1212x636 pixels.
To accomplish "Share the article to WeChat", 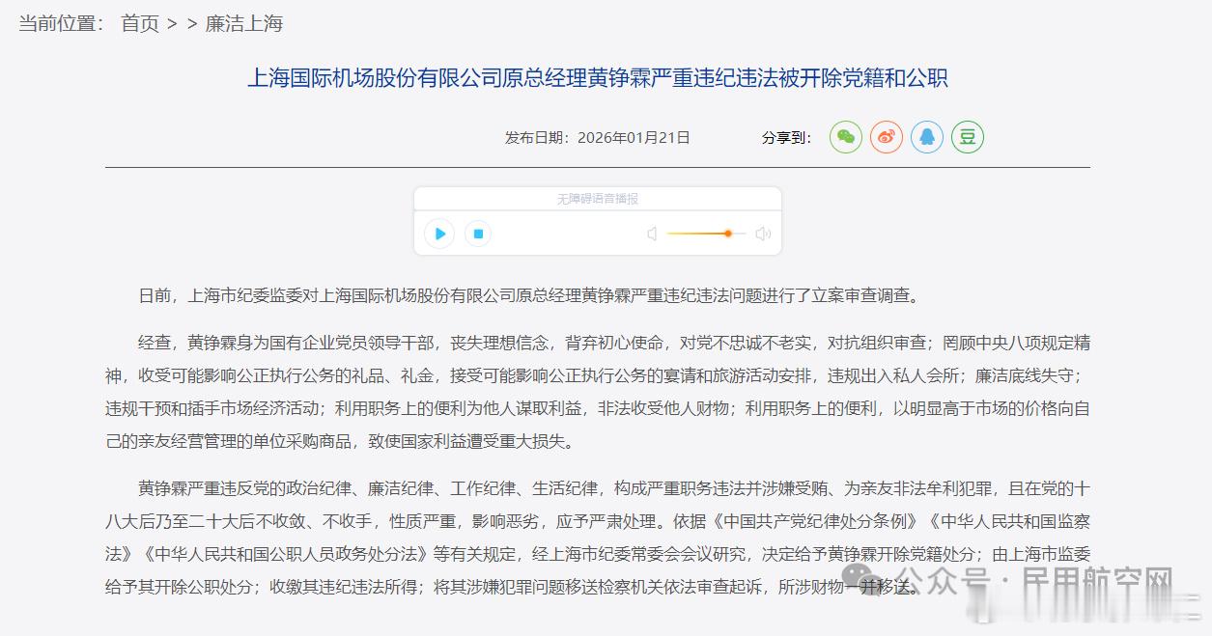I will tap(845, 137).
